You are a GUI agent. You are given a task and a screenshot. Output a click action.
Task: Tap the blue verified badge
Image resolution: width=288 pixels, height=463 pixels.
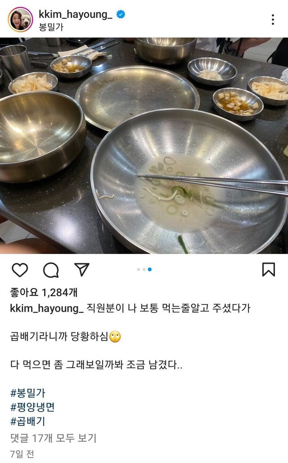click(x=121, y=14)
